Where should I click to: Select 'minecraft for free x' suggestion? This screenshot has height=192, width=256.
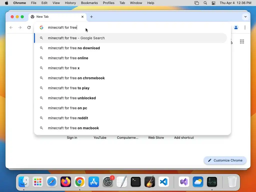130,68
